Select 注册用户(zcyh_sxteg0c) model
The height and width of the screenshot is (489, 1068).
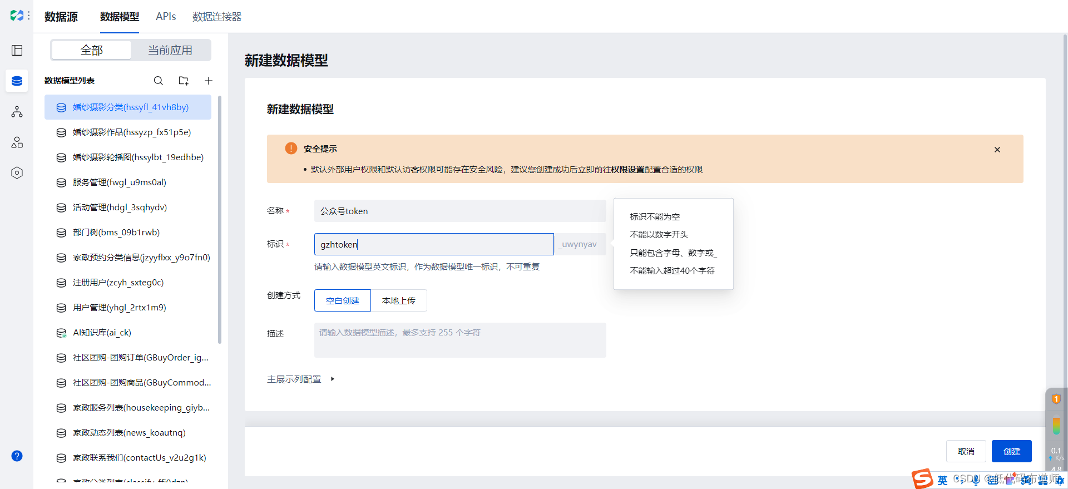click(128, 283)
